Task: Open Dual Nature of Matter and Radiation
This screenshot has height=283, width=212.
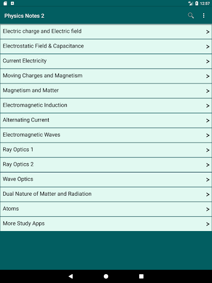Action: [106, 195]
